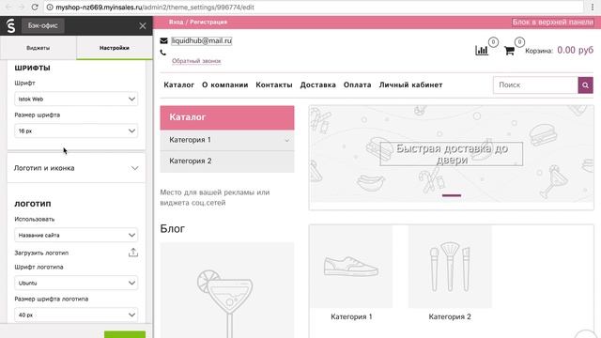Click inside the Поиск search field

(x=535, y=85)
